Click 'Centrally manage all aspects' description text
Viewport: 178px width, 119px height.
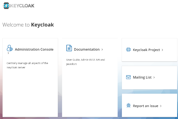pos(27,65)
